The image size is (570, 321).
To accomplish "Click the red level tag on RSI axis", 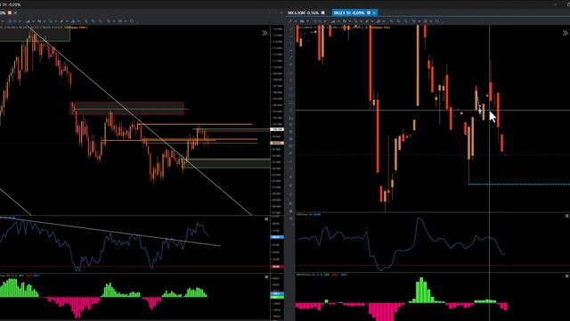I will (277, 267).
